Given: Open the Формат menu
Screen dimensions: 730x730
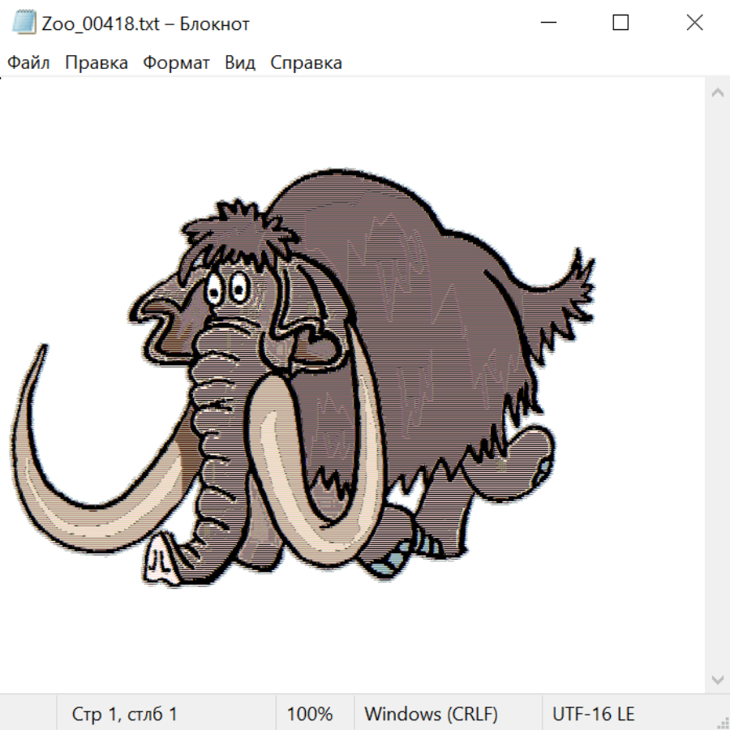Looking at the screenshot, I should coord(176,63).
